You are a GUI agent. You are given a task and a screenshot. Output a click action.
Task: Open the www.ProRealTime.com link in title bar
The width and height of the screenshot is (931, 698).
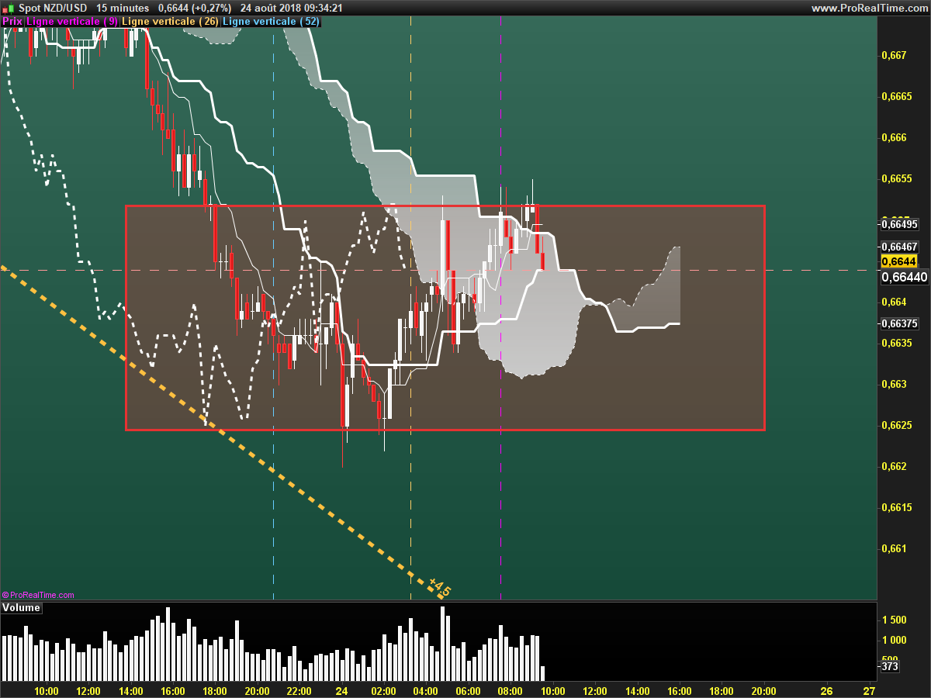pyautogui.click(x=869, y=8)
